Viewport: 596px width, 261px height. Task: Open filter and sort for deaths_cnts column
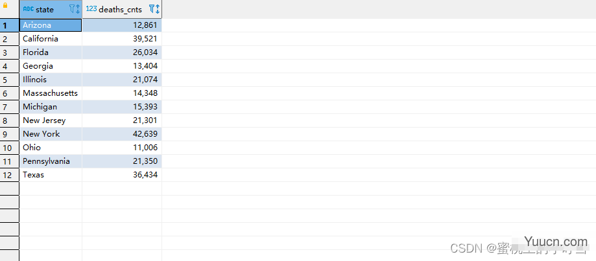pyautogui.click(x=154, y=9)
